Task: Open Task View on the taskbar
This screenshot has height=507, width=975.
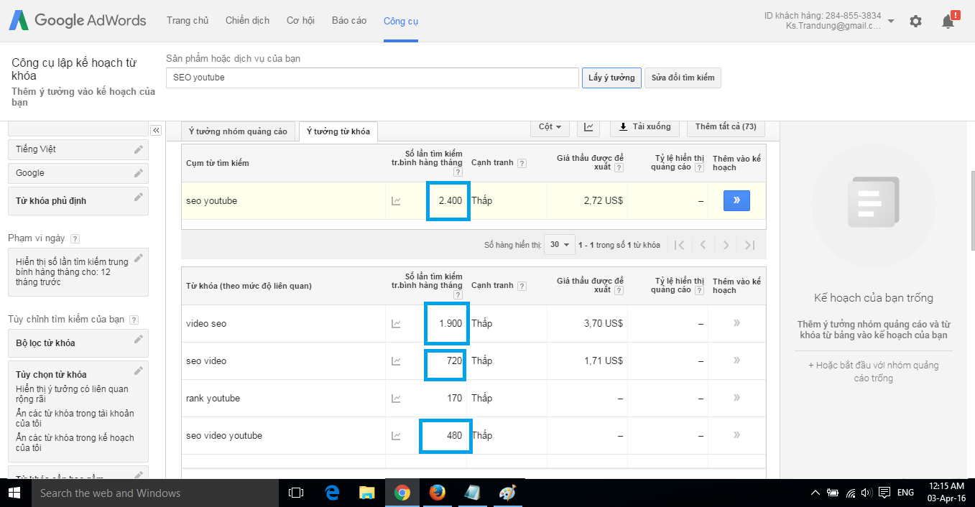Action: (x=295, y=493)
